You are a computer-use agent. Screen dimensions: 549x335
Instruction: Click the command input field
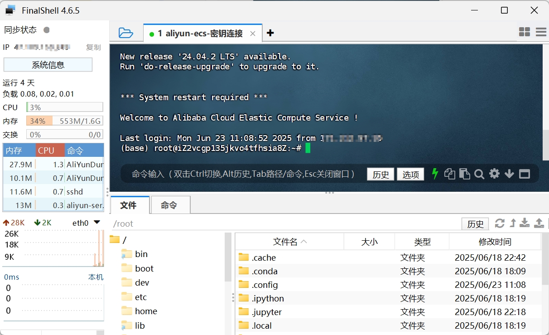pos(243,174)
